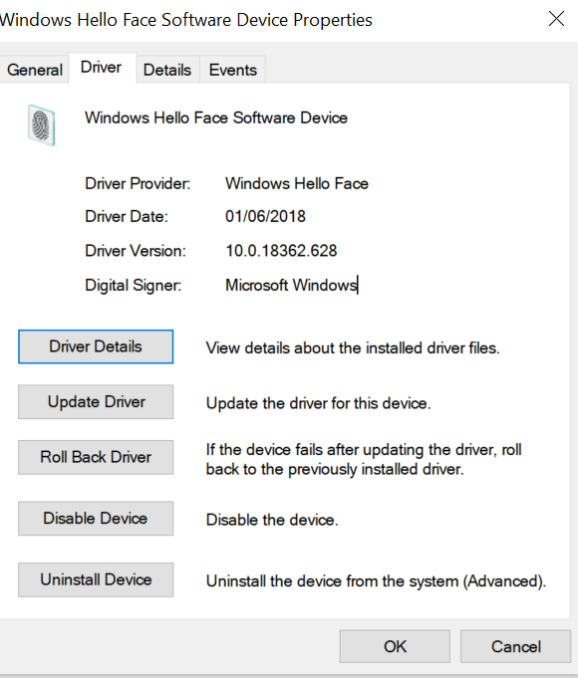Click the 'Driver Date:' label
The height and width of the screenshot is (678, 578).
click(127, 216)
